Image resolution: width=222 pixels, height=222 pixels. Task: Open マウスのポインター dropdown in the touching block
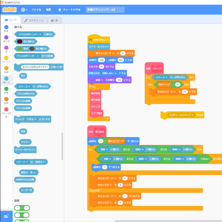[x=29, y=34]
